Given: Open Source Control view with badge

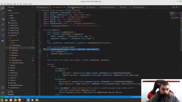Looking at the screenshot, I should coord(3,19).
